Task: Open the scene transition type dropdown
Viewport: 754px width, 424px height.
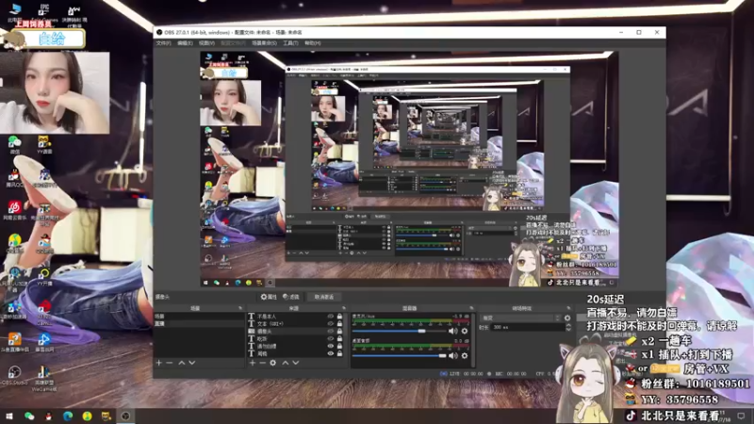Action: tap(521, 318)
